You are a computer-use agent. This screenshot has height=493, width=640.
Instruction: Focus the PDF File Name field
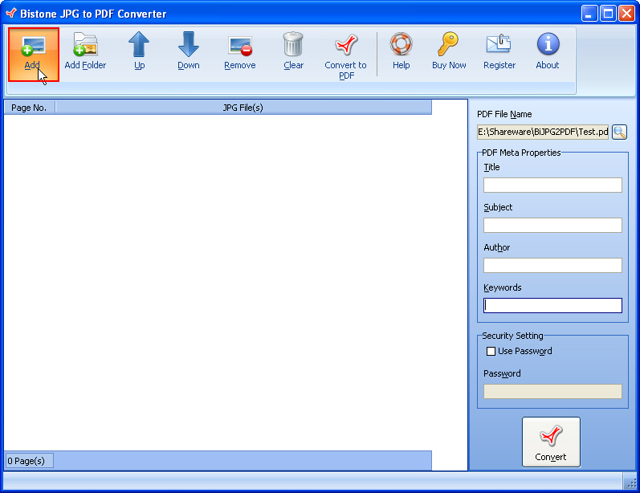point(543,132)
